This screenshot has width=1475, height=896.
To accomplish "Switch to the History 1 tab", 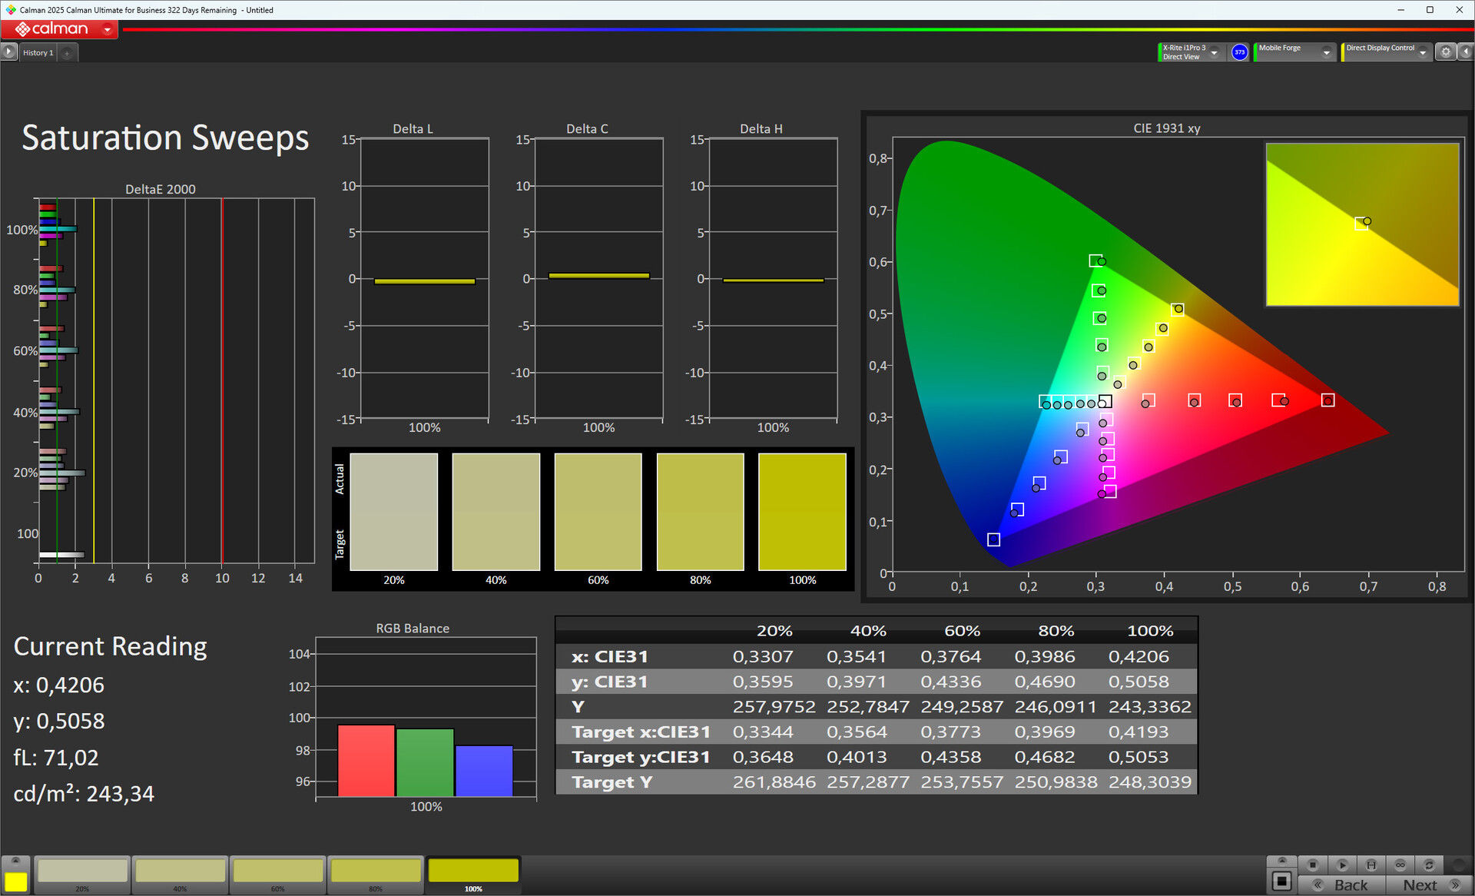I will 38,52.
